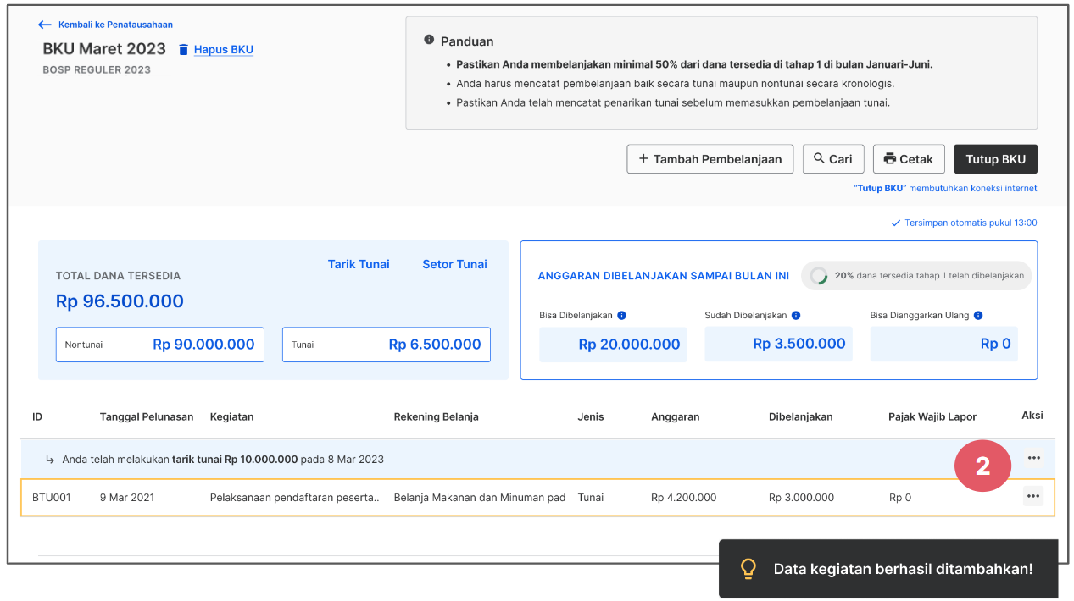Delete ledger using Hapus BKU link

coord(224,50)
